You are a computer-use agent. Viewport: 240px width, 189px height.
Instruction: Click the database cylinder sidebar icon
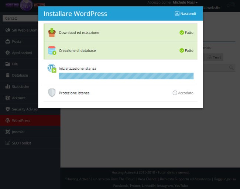click(x=8, y=75)
